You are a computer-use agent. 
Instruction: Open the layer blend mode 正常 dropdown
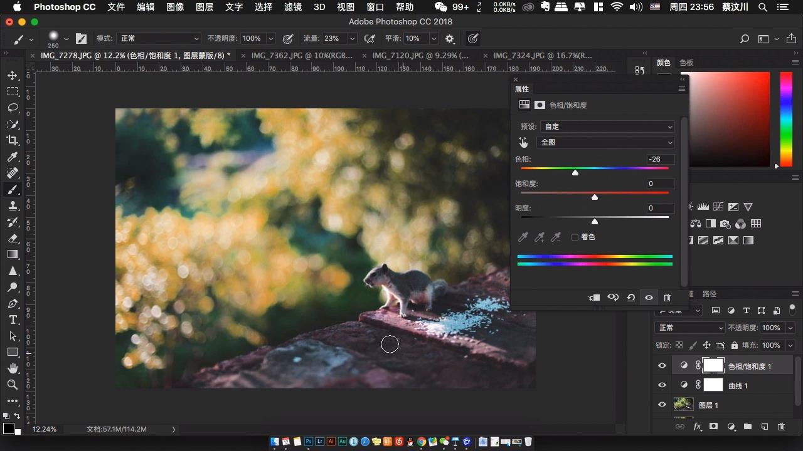point(689,328)
